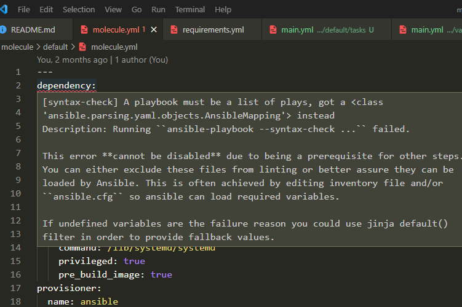This screenshot has width=462, height=307.
Task: Click line number 1 in the gutter
Action: (18, 72)
